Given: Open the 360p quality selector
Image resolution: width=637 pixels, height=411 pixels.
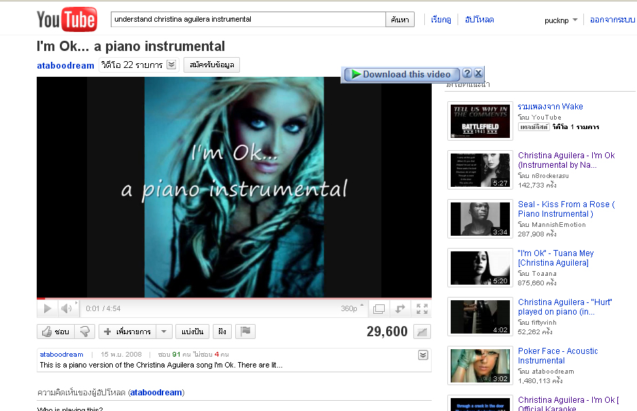Looking at the screenshot, I should [x=352, y=308].
